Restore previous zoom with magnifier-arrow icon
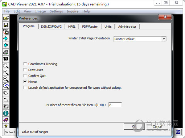 coord(6,86)
